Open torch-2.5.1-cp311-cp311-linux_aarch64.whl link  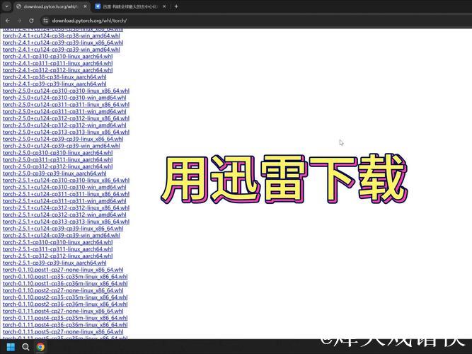tap(58, 249)
